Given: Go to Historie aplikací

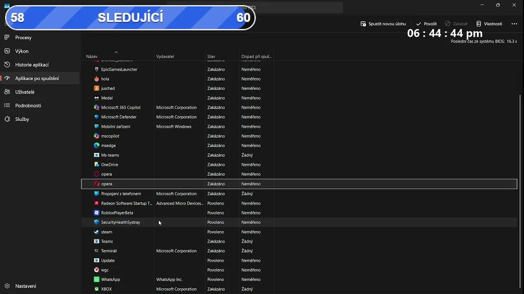Looking at the screenshot, I should 40,65.
